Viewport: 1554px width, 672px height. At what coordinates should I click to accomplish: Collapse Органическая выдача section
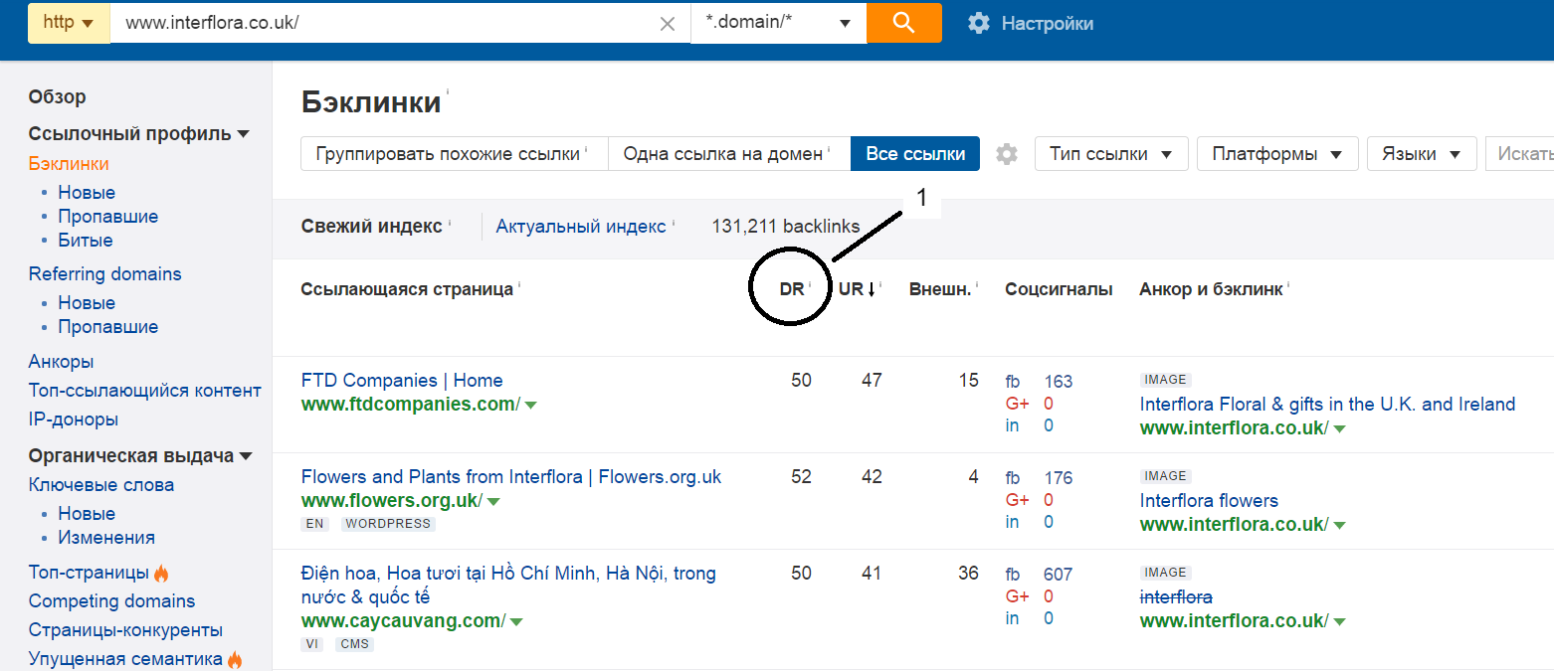246,456
